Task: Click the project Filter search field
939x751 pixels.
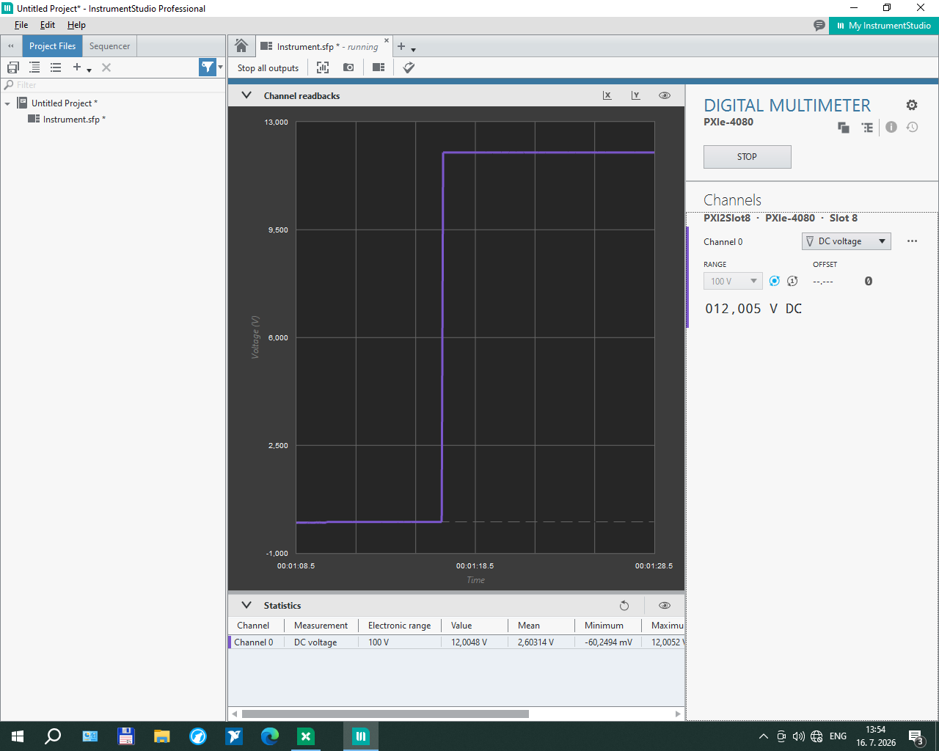Action: pos(114,85)
